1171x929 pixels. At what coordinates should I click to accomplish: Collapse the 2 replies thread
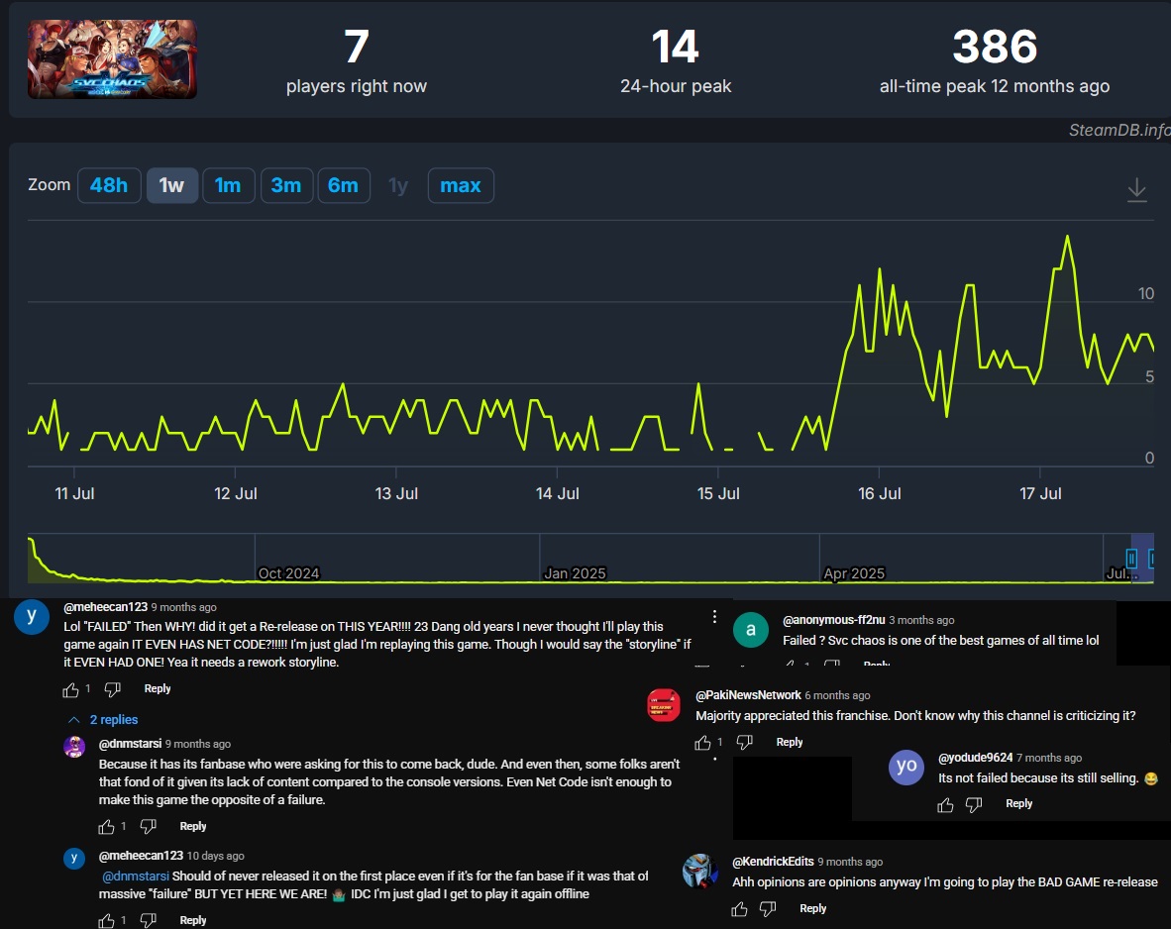tap(104, 719)
